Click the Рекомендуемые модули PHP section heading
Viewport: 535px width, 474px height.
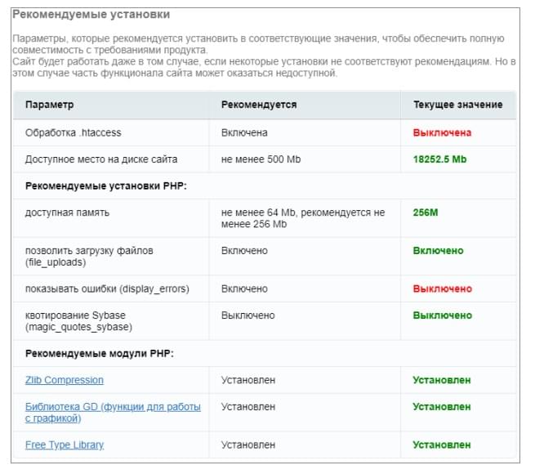coord(100,353)
